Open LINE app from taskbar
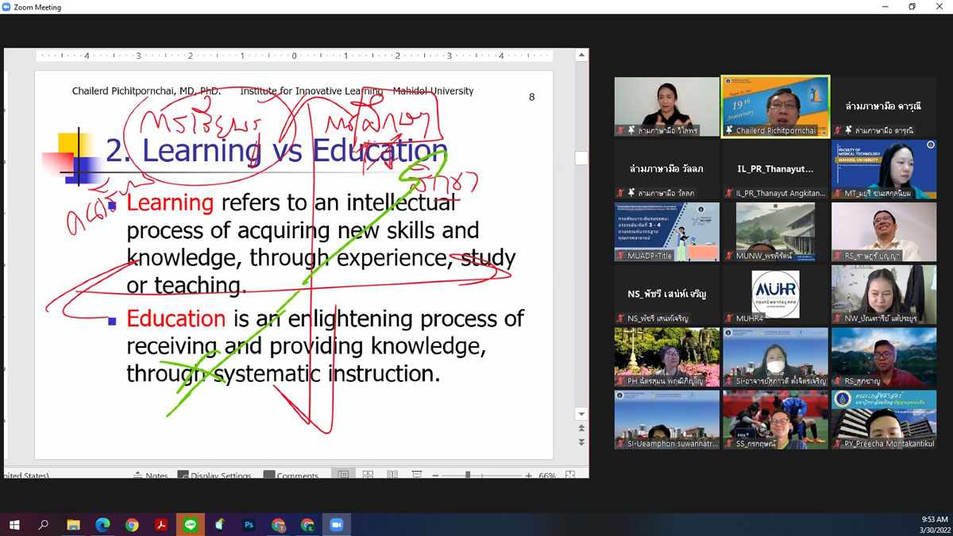Screen dimensions: 953x536 [x=190, y=525]
